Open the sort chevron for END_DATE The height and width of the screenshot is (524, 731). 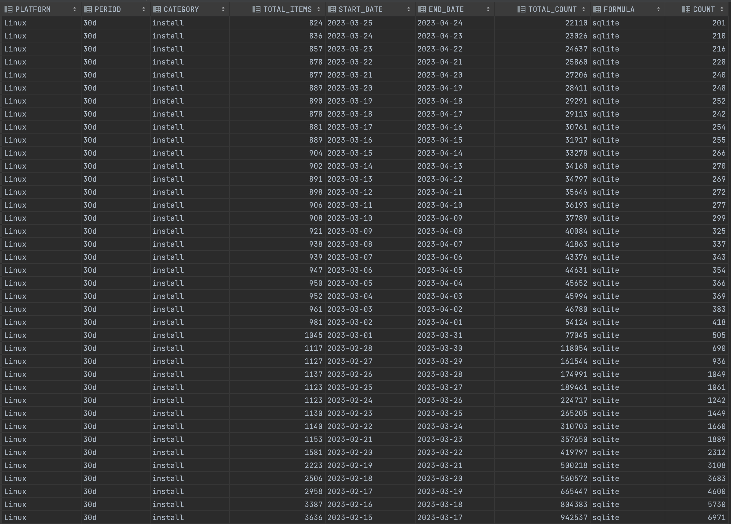488,9
